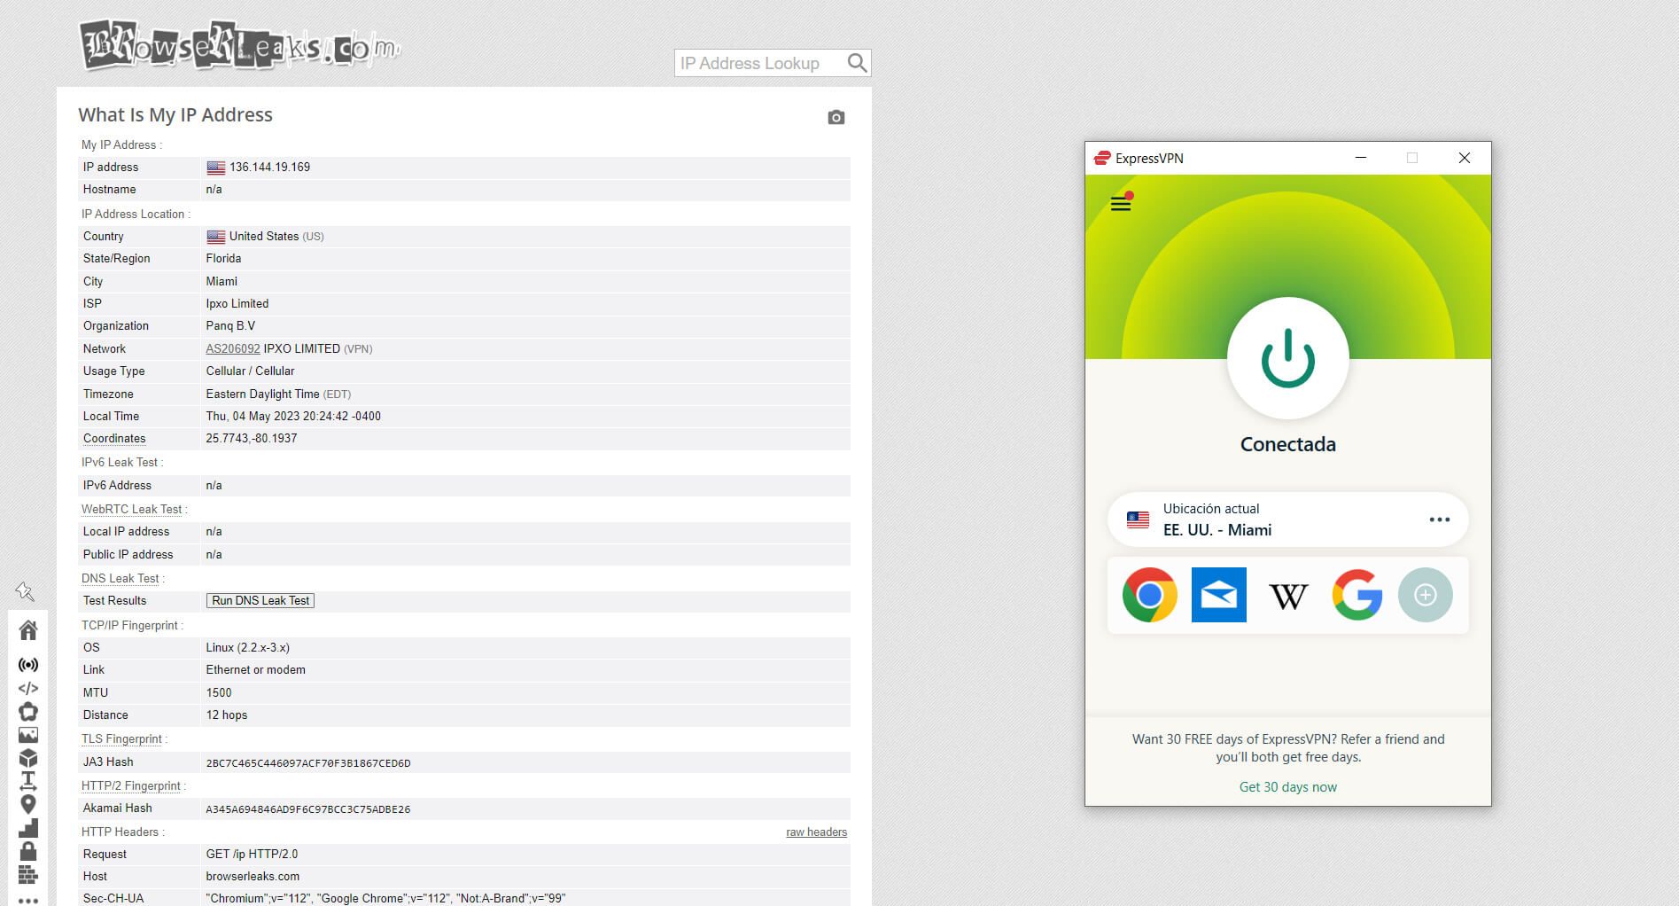Viewport: 1679px width, 906px height.
Task: Open the JavaScript code brackets icon
Action: [x=28, y=688]
